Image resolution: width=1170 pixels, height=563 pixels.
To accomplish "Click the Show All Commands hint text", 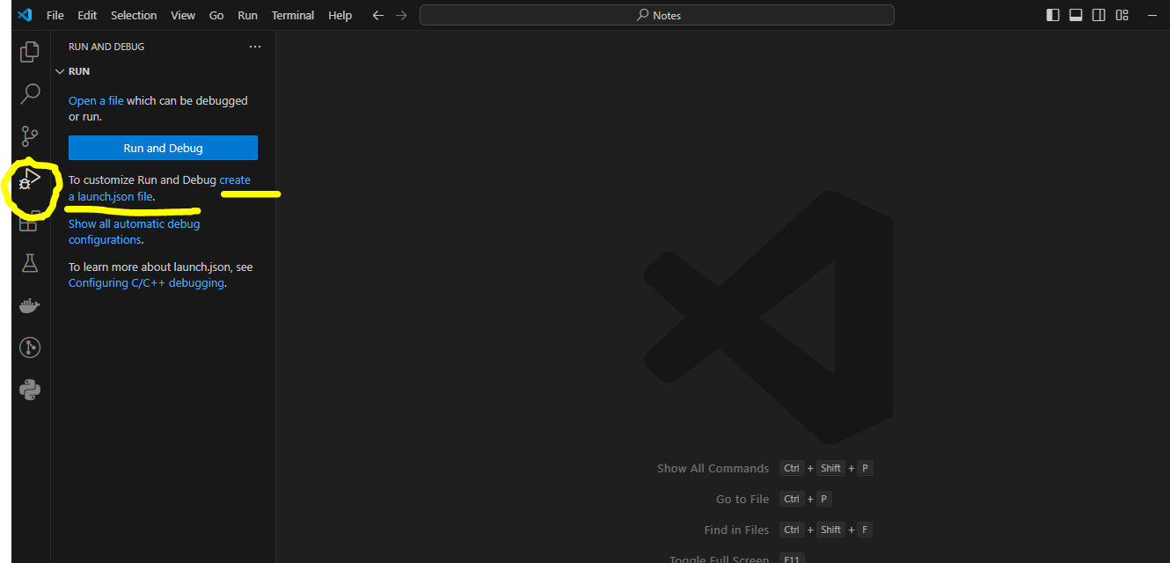I will click(x=713, y=468).
